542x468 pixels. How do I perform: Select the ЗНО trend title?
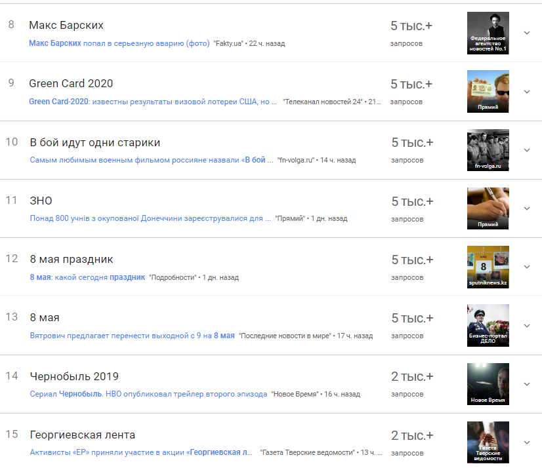pos(41,201)
